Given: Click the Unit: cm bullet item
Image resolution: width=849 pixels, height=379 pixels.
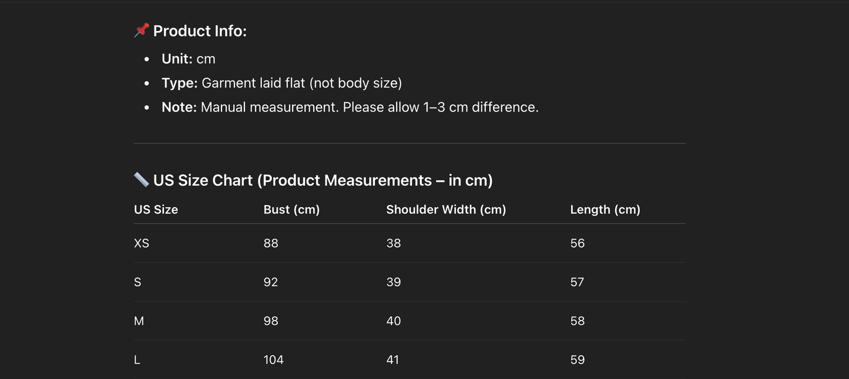Looking at the screenshot, I should pyautogui.click(x=189, y=59).
